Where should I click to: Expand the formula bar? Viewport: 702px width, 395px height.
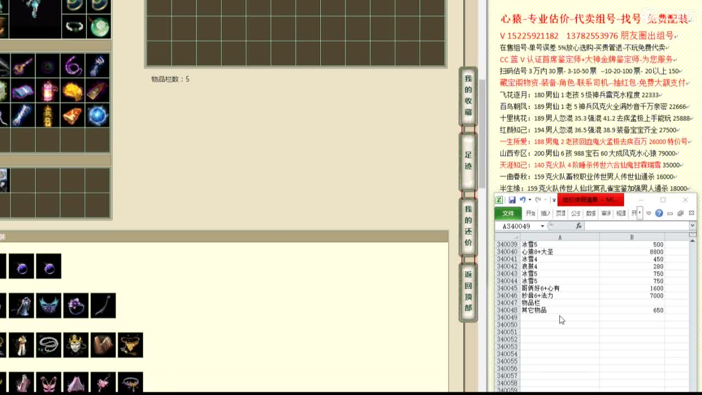pyautogui.click(x=692, y=225)
